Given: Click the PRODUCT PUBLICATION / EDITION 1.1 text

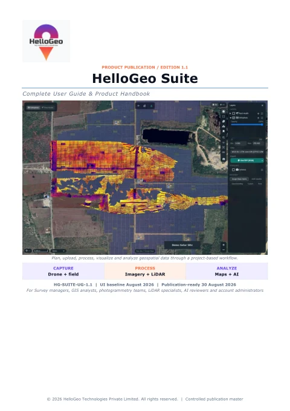Looking at the screenshot, I should 145,67.
